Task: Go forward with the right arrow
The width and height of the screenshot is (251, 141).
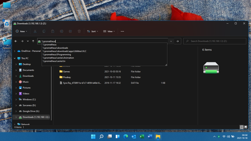Action: [x=22, y=41]
